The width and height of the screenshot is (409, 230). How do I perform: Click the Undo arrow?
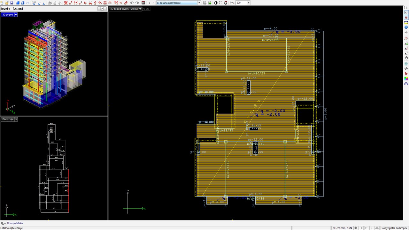click(x=132, y=3)
